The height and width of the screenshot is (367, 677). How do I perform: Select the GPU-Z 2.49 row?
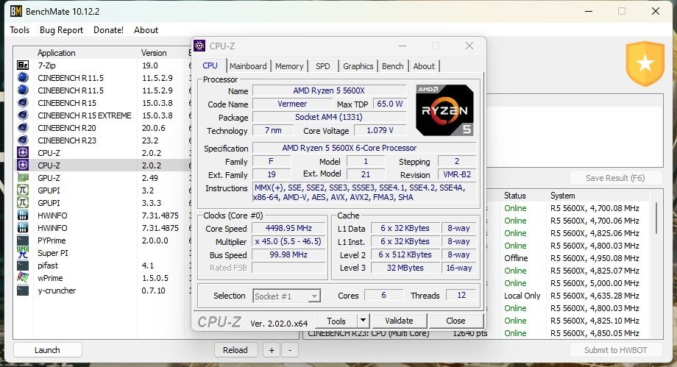102,178
